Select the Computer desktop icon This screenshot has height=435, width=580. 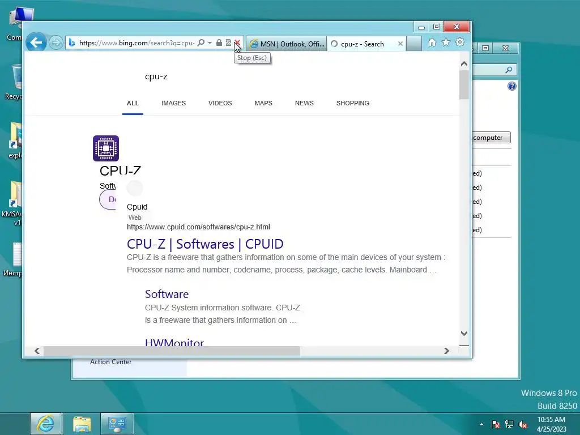[x=14, y=24]
